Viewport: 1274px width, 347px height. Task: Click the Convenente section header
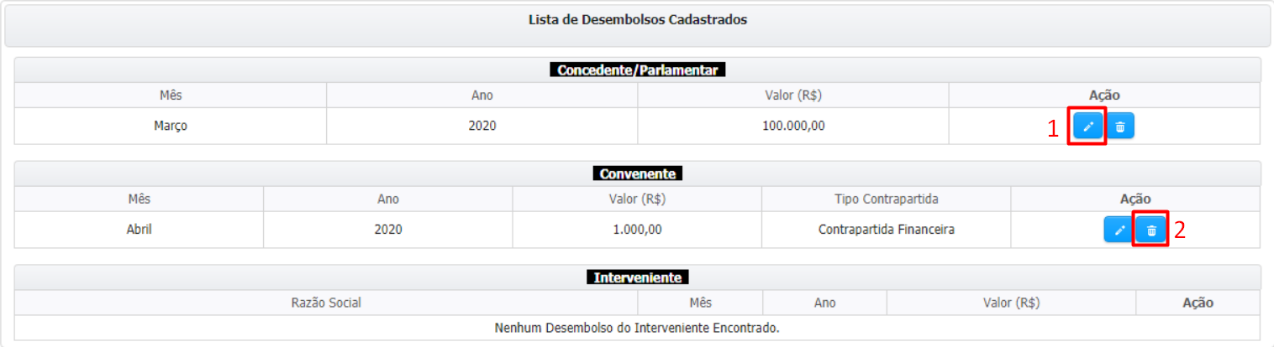[637, 174]
